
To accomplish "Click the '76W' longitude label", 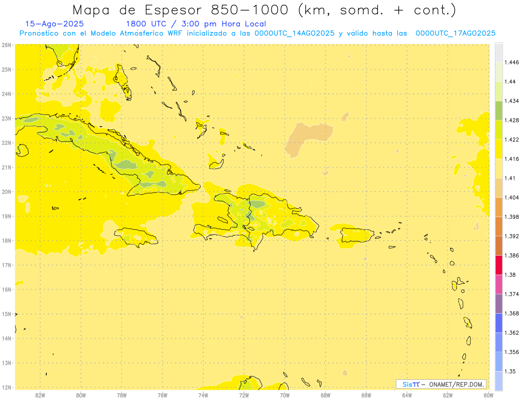I will (x=162, y=395).
